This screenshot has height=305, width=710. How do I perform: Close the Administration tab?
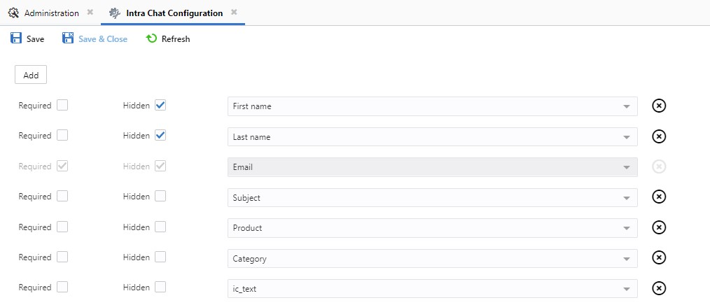(x=90, y=12)
